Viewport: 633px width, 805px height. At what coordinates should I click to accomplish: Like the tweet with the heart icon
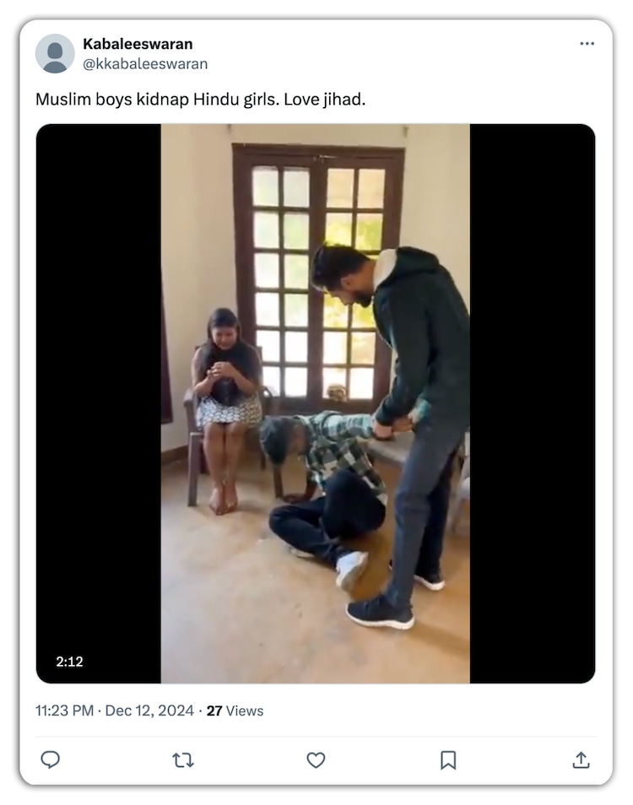point(316,759)
